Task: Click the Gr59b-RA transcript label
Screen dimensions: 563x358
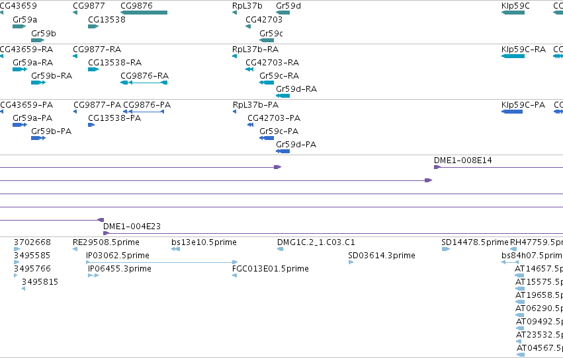Action: tap(52, 75)
